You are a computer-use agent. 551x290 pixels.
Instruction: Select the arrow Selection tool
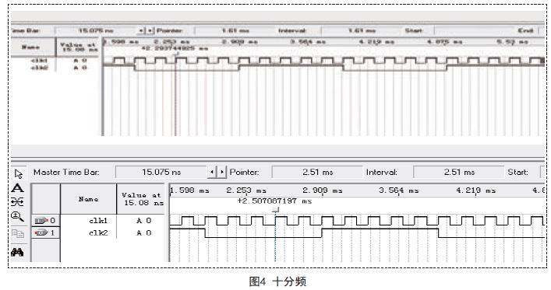pos(18,173)
